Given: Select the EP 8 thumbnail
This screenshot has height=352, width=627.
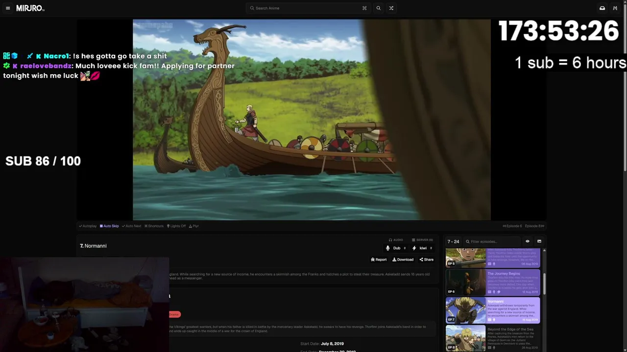Looking at the screenshot, I should tap(465, 338).
